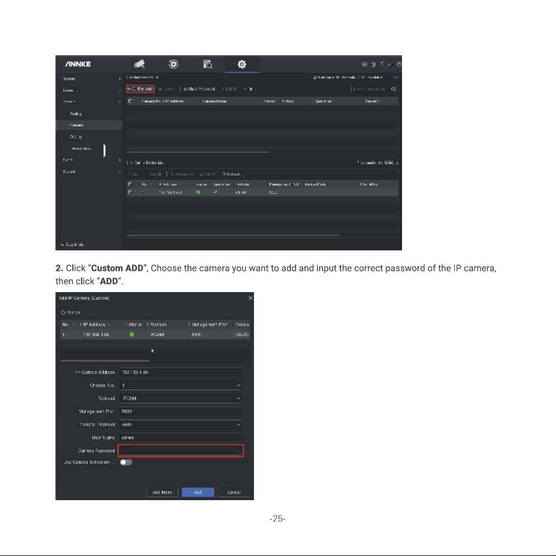Click horizontal scrollbar under added device table
This screenshot has height=556, width=556.
coord(198,152)
